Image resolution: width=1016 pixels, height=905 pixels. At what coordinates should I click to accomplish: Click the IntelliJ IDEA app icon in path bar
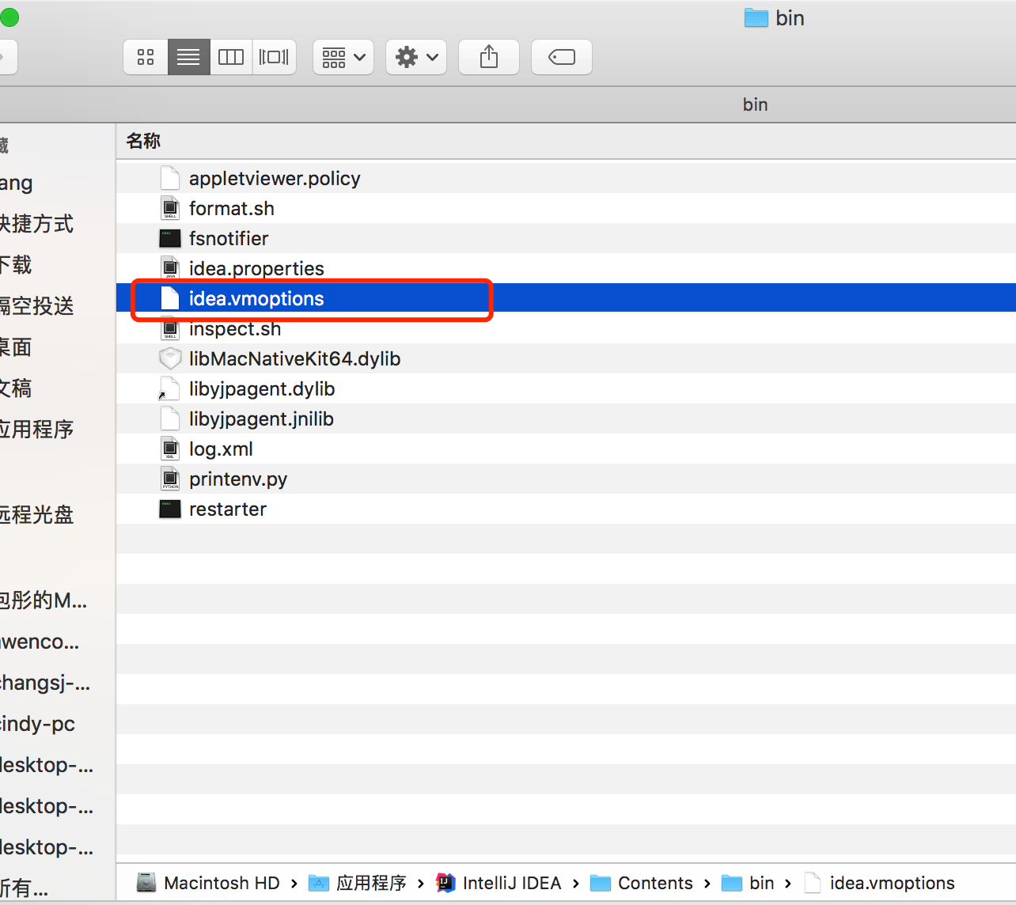coord(445,882)
